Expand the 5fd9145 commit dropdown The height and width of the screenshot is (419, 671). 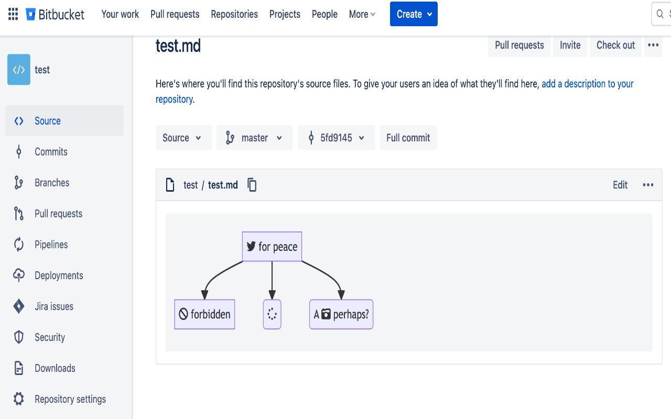click(336, 138)
